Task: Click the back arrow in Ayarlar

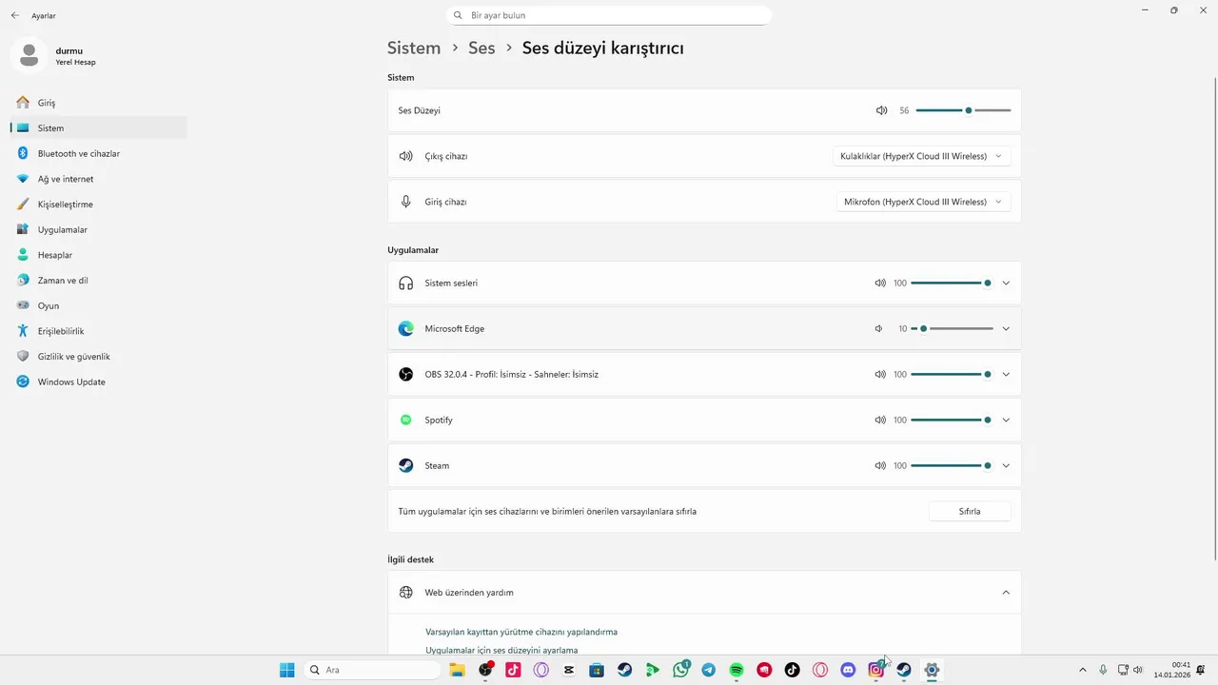Action: click(15, 15)
